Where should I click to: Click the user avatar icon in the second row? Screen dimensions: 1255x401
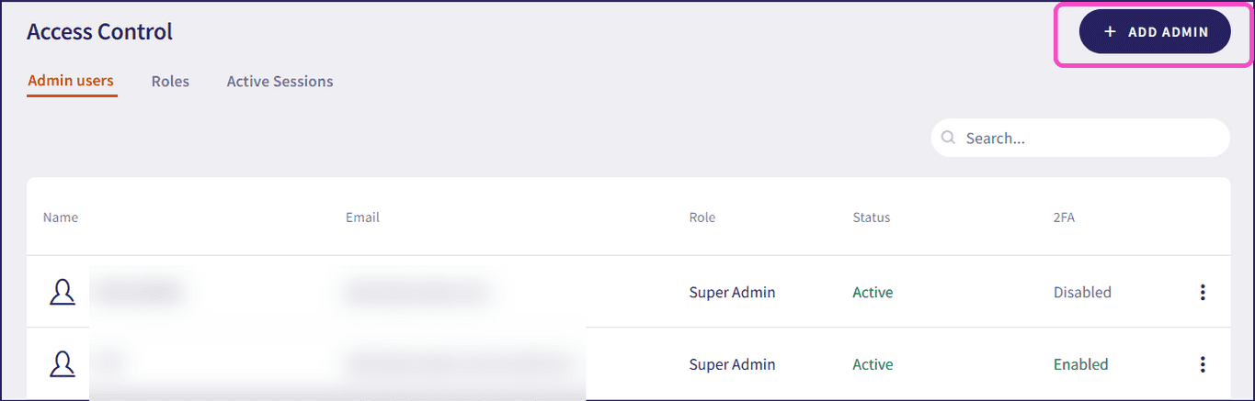63,364
